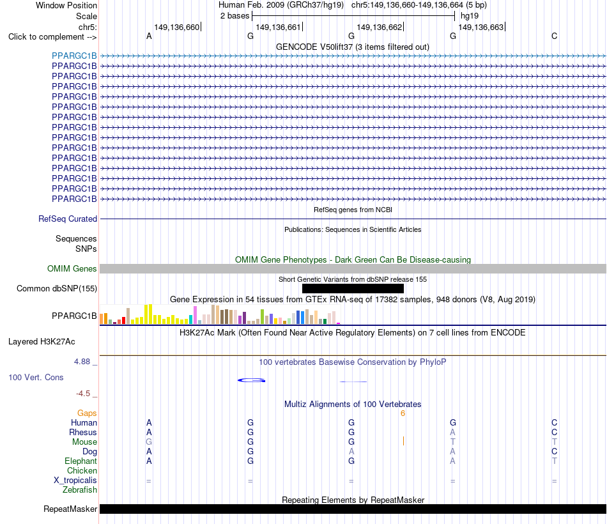Open the RefSeq Curated track label
Viewport: 607px width, 524px height.
(67, 219)
